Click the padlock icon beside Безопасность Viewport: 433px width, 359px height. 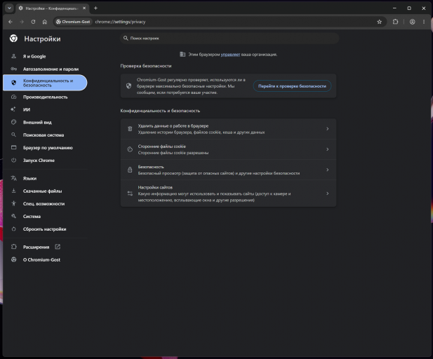(x=130, y=170)
